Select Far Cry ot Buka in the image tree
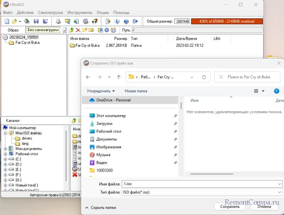Image resolution: width=284 pixels, height=215 pixels. 27,43
